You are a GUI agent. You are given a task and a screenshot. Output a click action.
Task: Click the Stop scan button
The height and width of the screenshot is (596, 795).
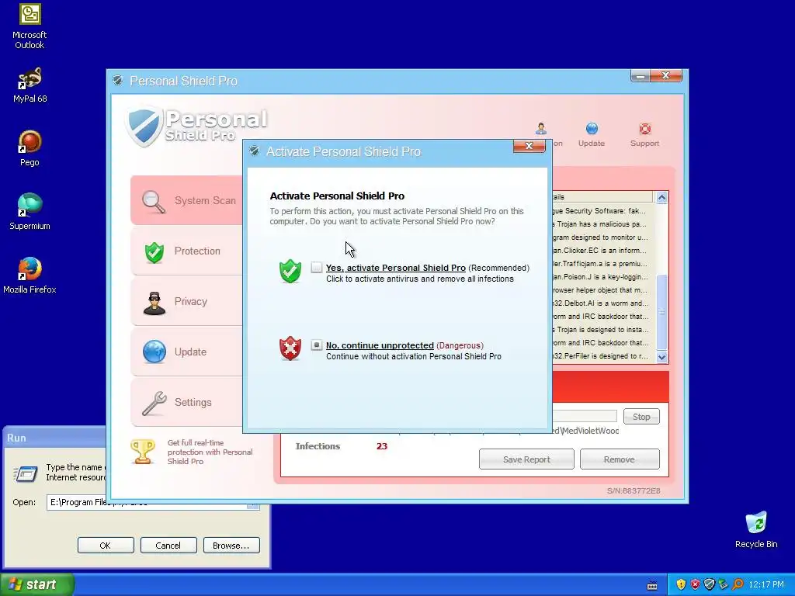point(641,417)
